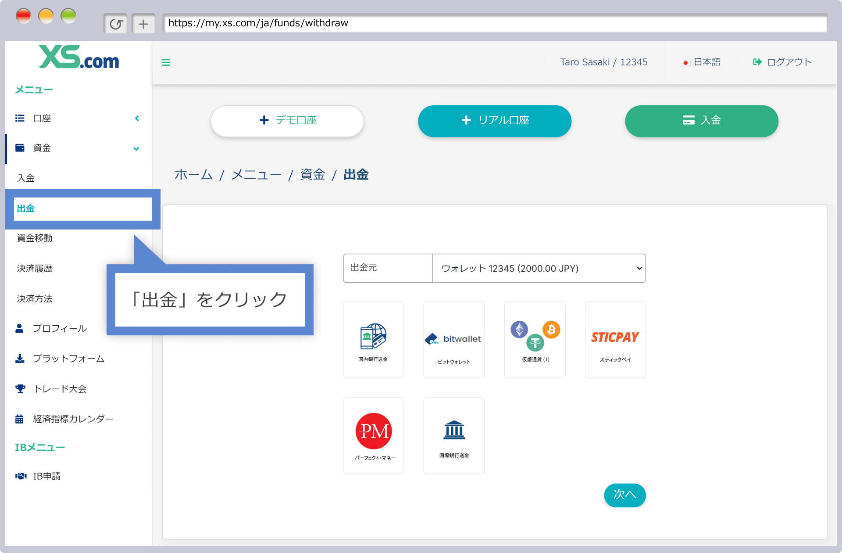The height and width of the screenshot is (553, 842).
Task: Click the リアル口座 add account button
Action: click(495, 120)
